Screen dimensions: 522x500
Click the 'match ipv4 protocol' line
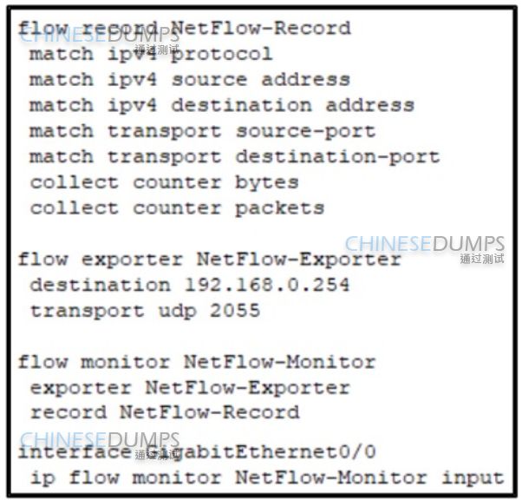pos(151,55)
